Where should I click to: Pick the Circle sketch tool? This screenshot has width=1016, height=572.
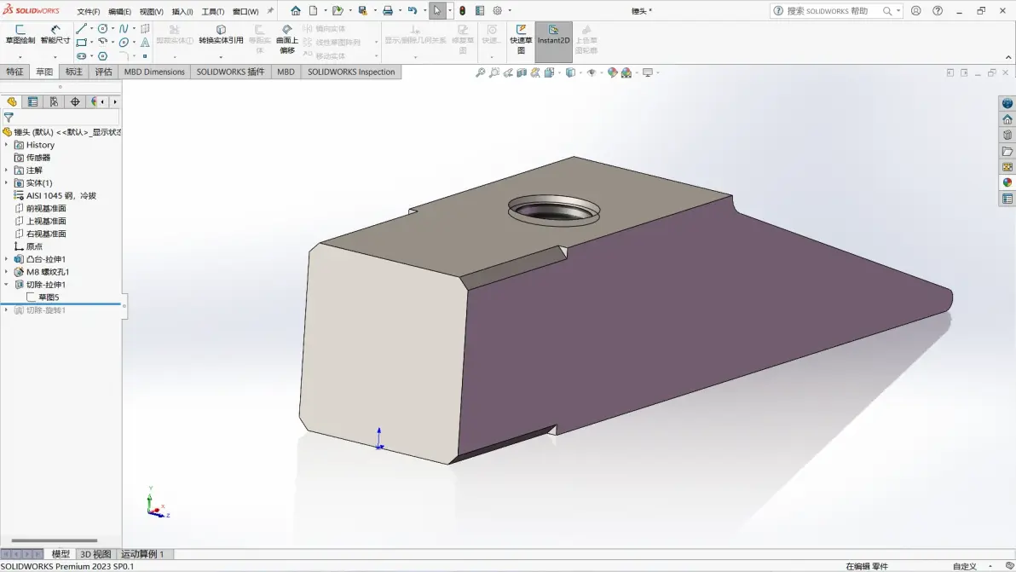tap(102, 28)
